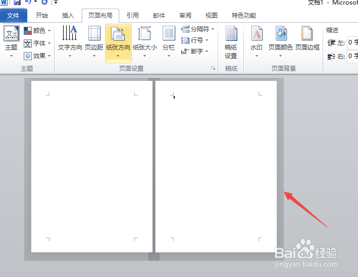Expand the 字体 dropdown arrow
The image size is (358, 277).
coord(49,43)
